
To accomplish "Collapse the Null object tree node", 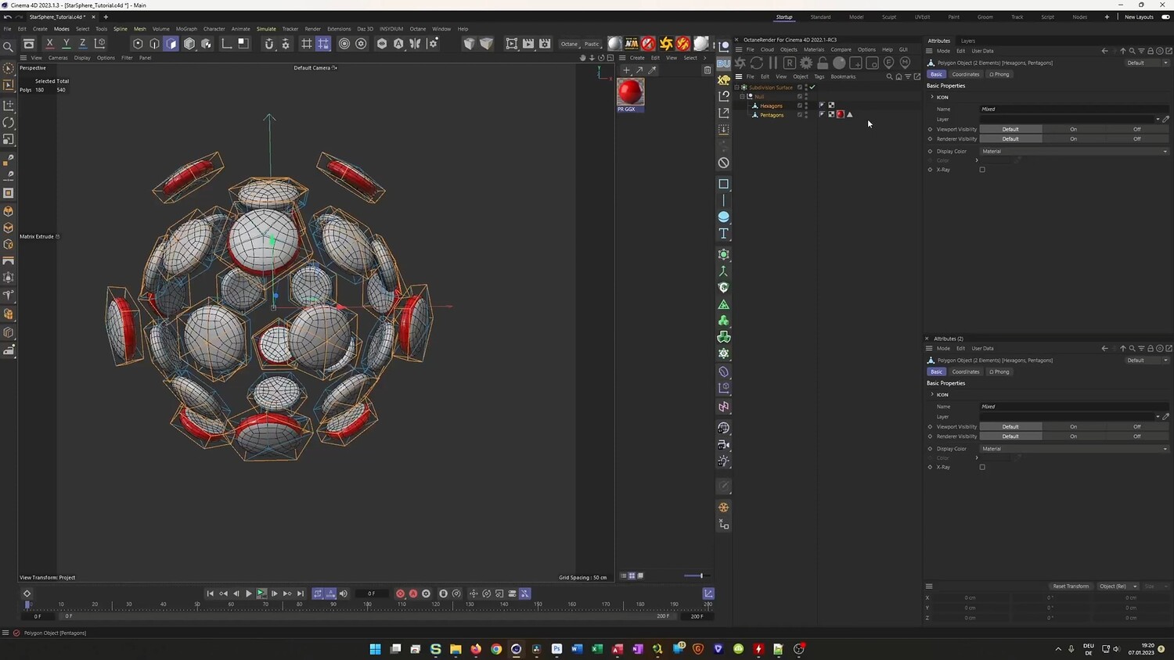I will pos(742,97).
